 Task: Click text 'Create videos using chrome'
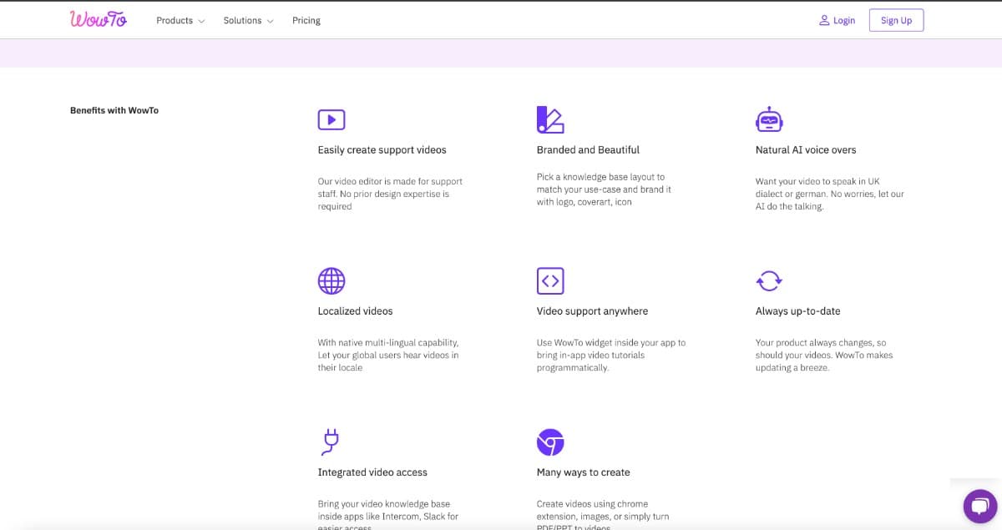(x=592, y=504)
